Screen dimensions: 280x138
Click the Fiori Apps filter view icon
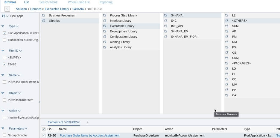coord(4,16)
